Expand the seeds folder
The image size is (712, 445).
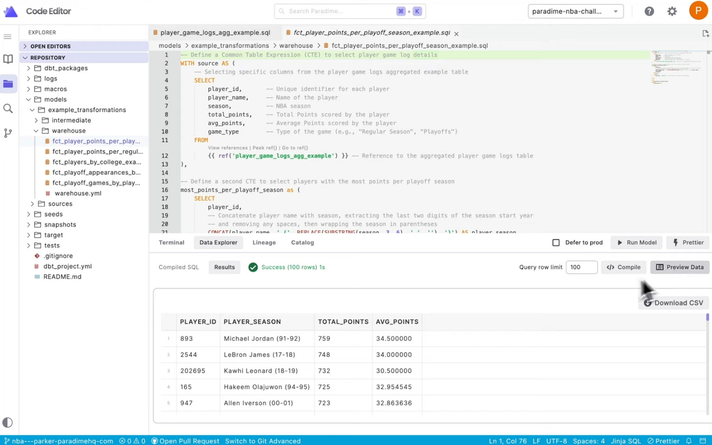tap(28, 214)
